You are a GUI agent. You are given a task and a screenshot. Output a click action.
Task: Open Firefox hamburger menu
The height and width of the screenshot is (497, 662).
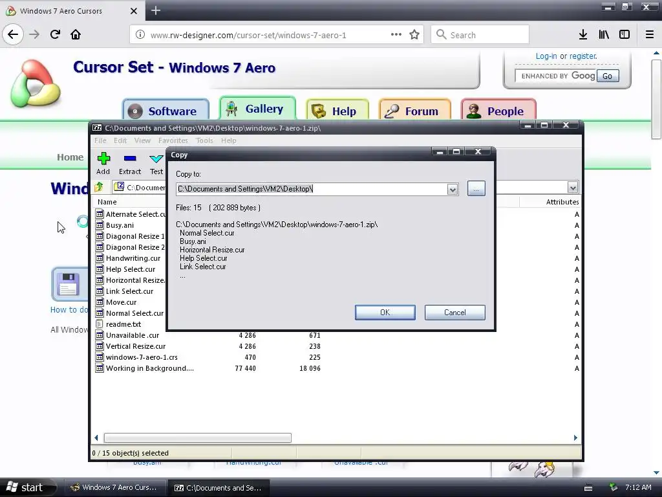click(x=649, y=35)
